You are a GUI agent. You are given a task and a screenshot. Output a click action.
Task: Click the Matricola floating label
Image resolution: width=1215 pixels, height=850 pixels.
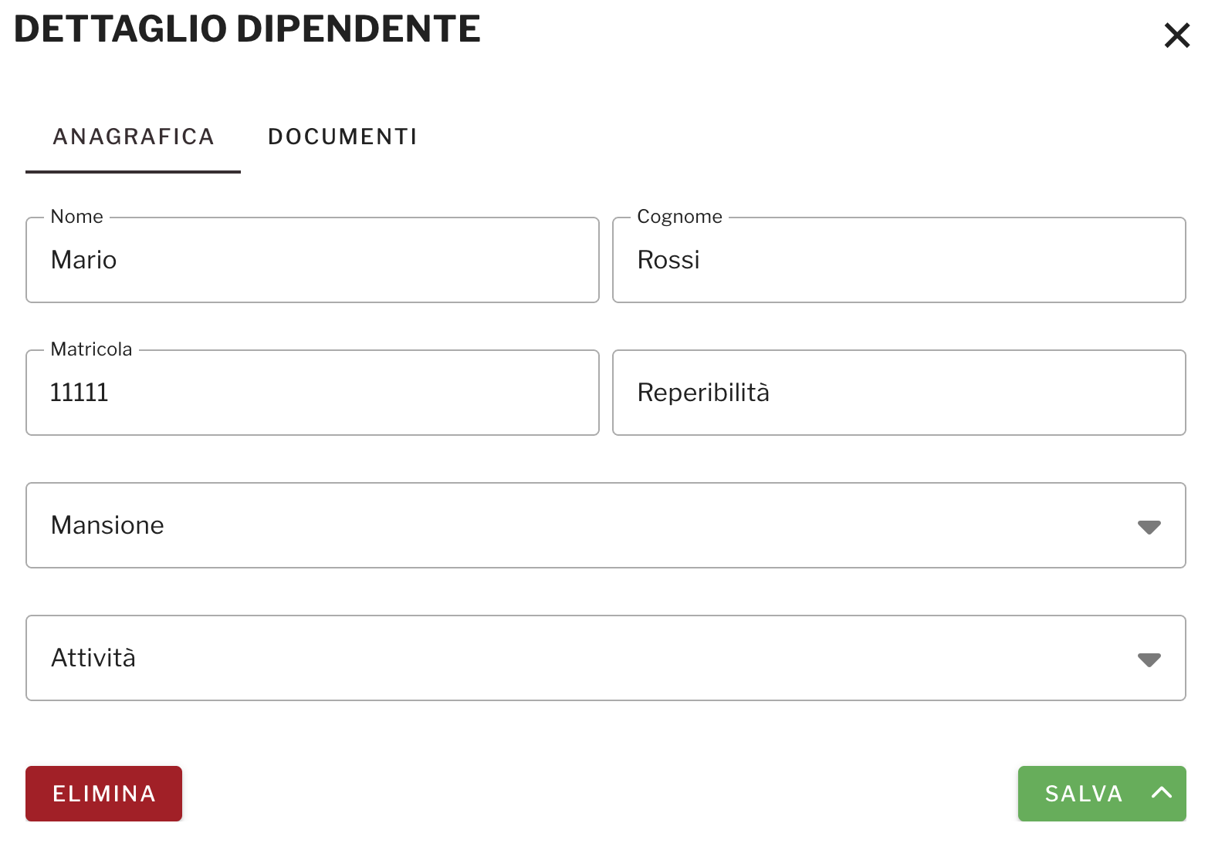[x=91, y=349]
